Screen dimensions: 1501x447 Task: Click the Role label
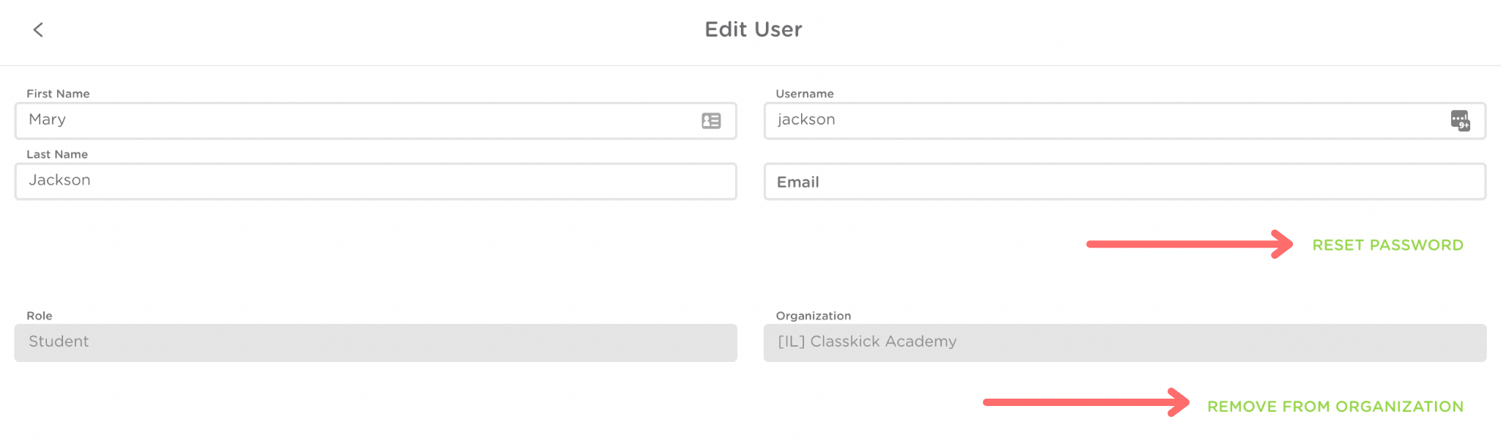point(40,316)
